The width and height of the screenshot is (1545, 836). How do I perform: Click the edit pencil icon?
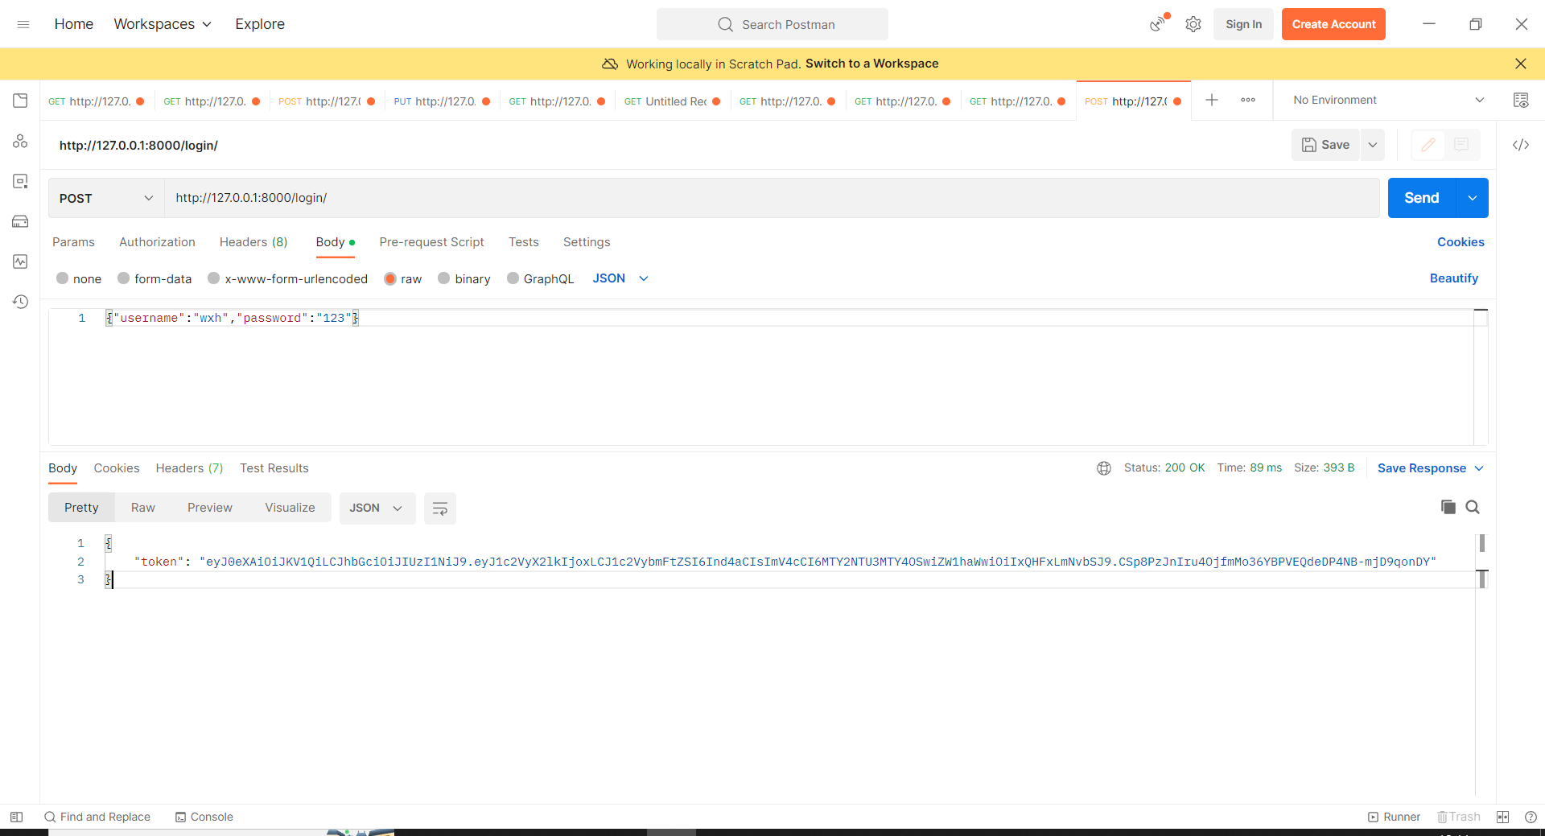click(x=1428, y=145)
